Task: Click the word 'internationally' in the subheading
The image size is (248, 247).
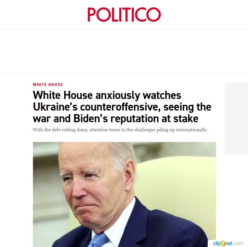Action: (x=192, y=130)
